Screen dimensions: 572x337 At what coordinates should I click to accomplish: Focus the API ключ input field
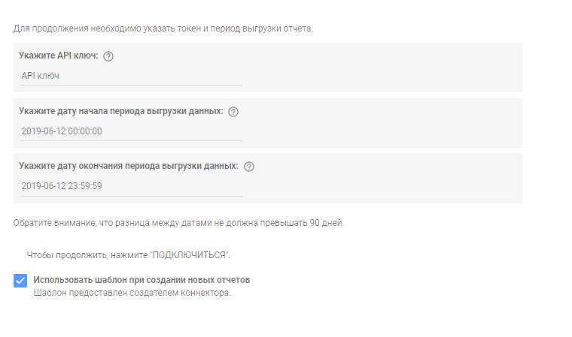131,76
